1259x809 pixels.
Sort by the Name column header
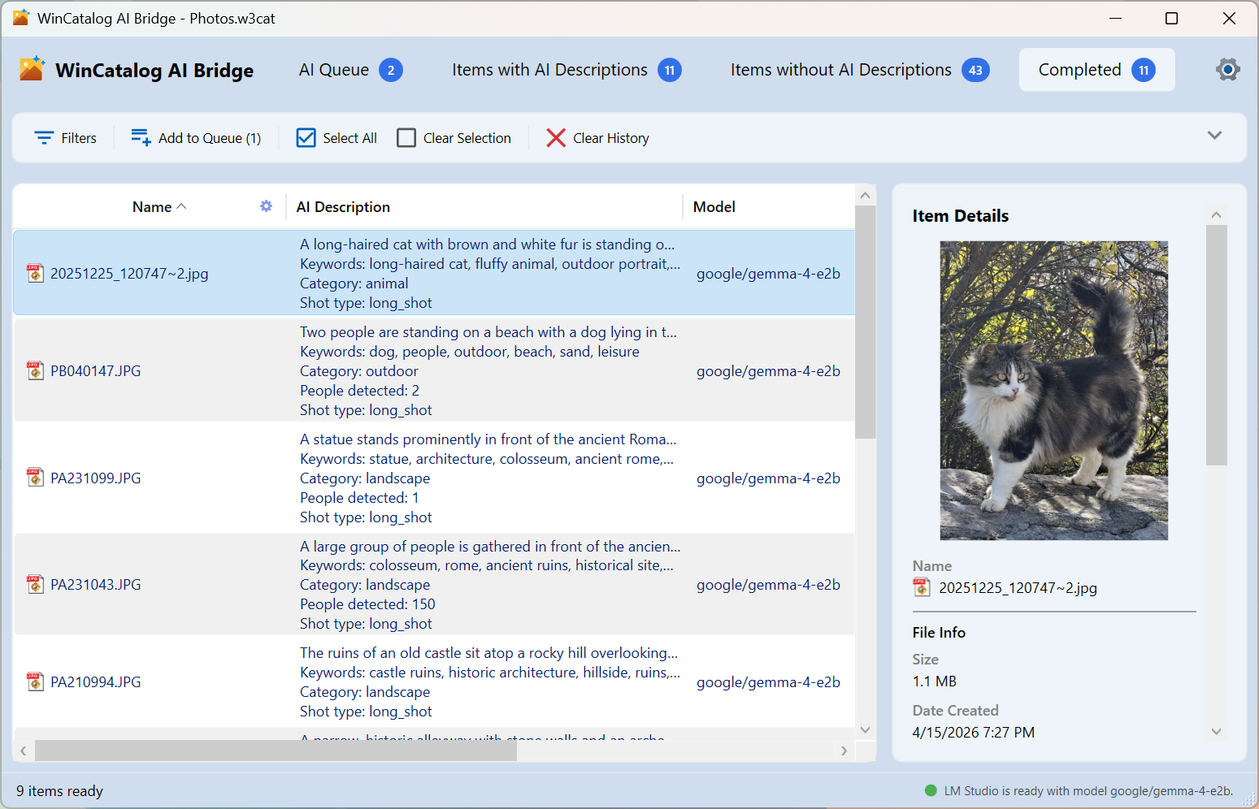pyautogui.click(x=152, y=207)
